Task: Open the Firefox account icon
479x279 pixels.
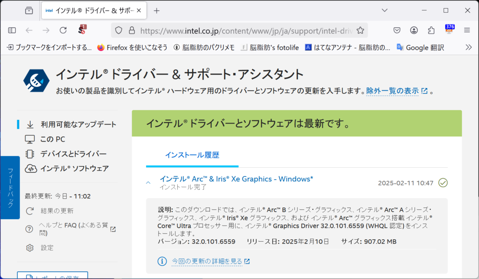Action: tap(414, 30)
